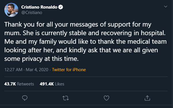Open the Twitter for iPhone source link

(x=69, y=70)
